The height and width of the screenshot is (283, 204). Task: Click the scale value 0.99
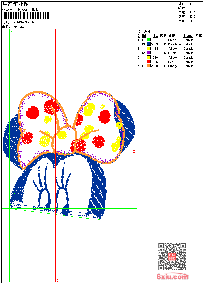191,21
